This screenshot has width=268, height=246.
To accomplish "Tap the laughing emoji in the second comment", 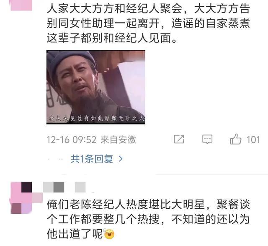I will (x=109, y=234).
